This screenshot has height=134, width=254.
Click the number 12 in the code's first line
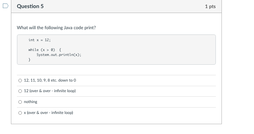coord(47,40)
